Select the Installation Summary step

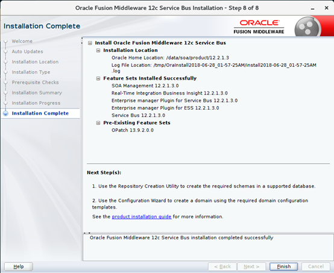point(37,93)
